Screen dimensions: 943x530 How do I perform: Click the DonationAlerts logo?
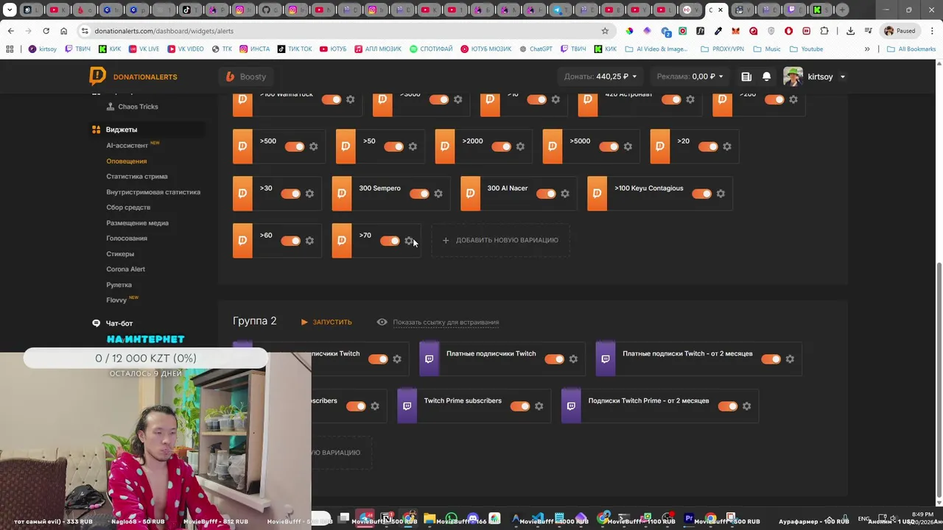tap(133, 77)
